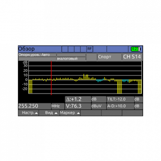Click the red marker line on spectrum
161x161 pixels.
51,78
